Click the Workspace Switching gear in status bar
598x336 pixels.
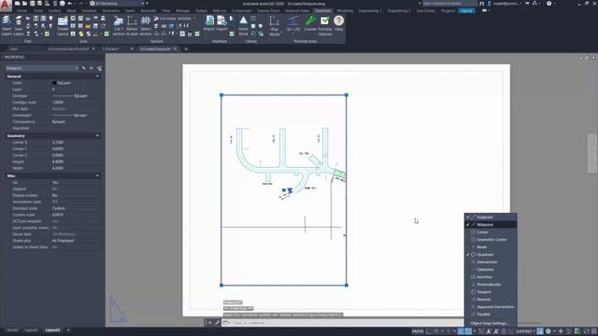coord(548,331)
